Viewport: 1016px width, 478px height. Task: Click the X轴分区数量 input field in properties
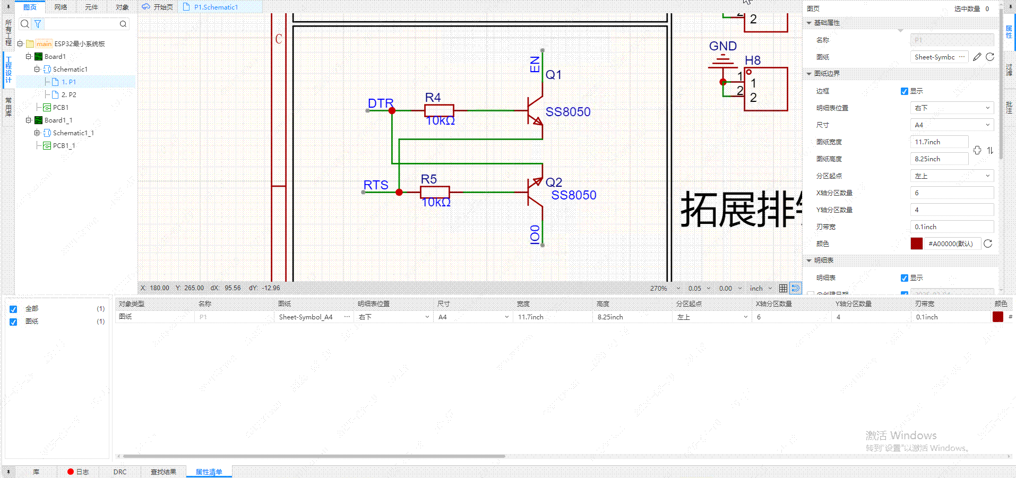coord(952,193)
